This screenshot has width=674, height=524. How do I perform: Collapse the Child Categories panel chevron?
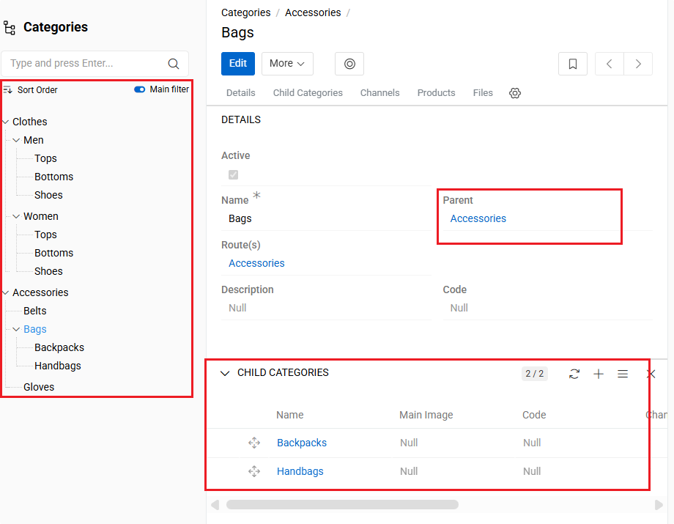pyautogui.click(x=225, y=374)
